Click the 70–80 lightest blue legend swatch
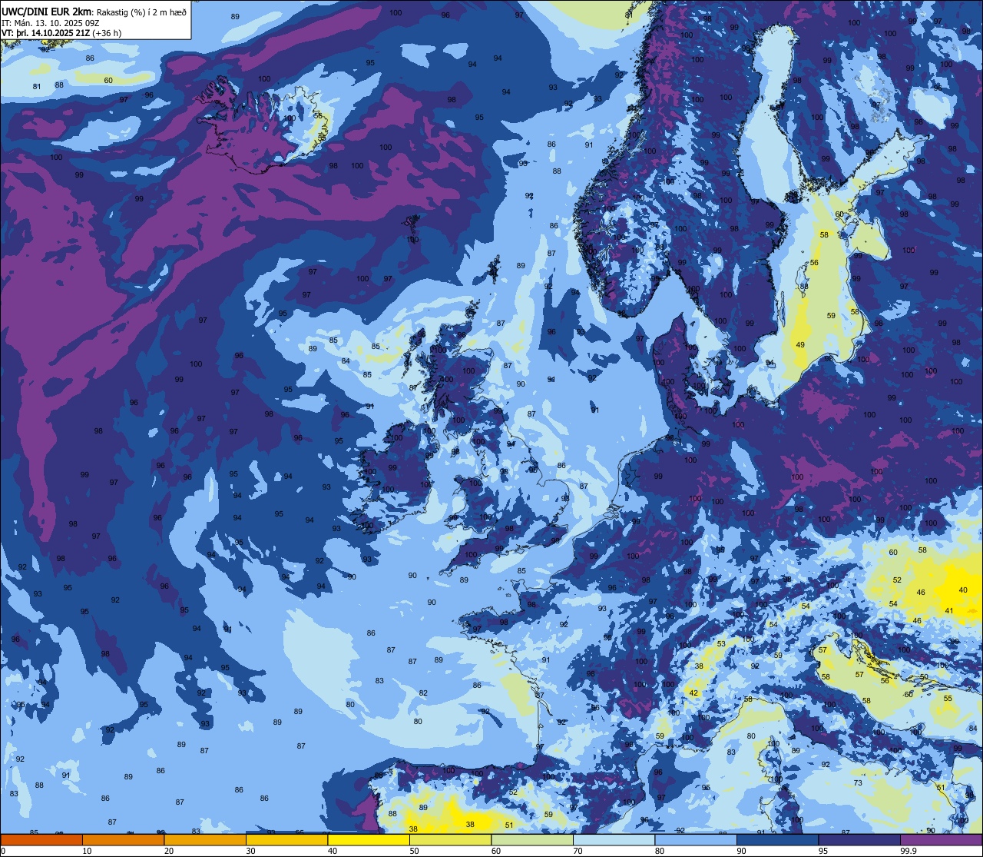Image resolution: width=983 pixels, height=857 pixels. click(614, 839)
